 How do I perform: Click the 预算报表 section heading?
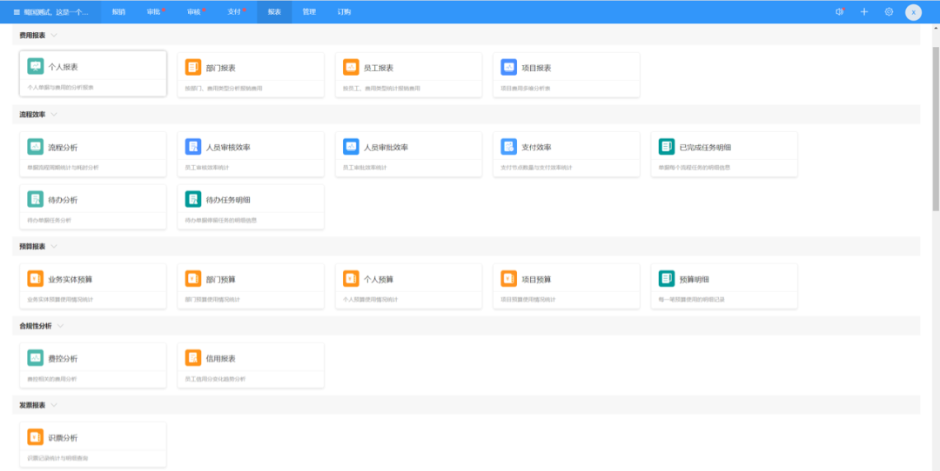[32, 247]
